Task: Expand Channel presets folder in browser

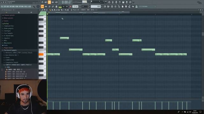Action: [9, 15]
